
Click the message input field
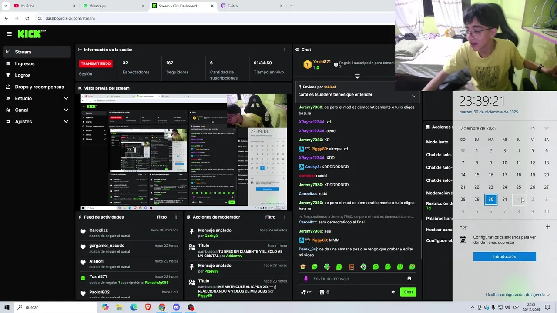pyautogui.click(x=357, y=279)
